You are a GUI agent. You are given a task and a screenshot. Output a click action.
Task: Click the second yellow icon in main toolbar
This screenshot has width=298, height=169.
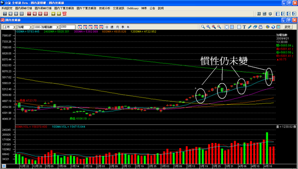(59, 13)
